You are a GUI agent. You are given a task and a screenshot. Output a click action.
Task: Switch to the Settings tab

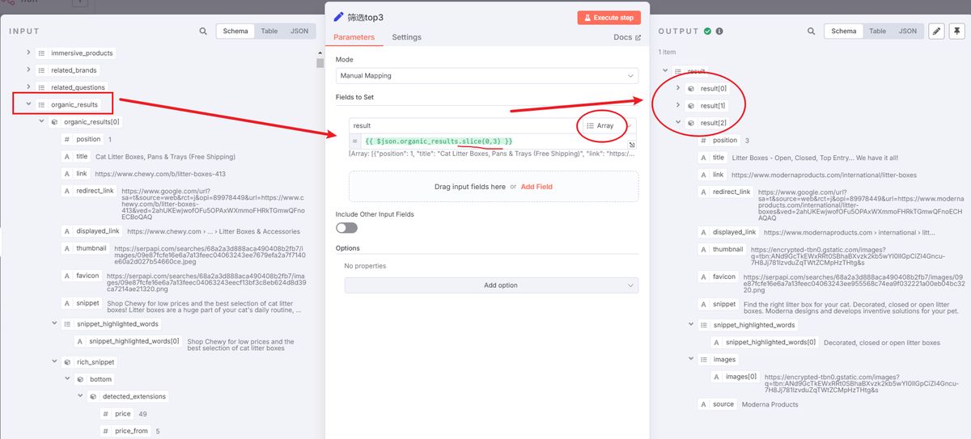tap(406, 37)
